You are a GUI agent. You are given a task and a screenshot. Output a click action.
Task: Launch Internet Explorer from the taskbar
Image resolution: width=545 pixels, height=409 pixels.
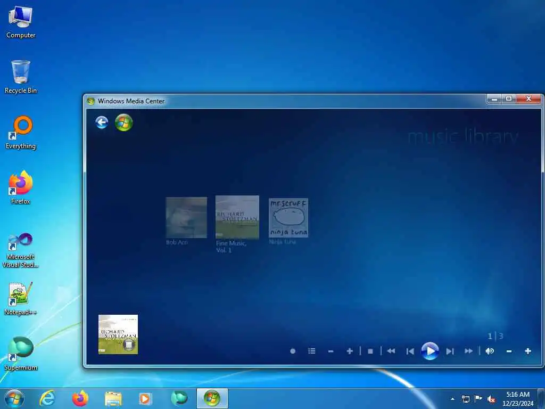coord(47,398)
